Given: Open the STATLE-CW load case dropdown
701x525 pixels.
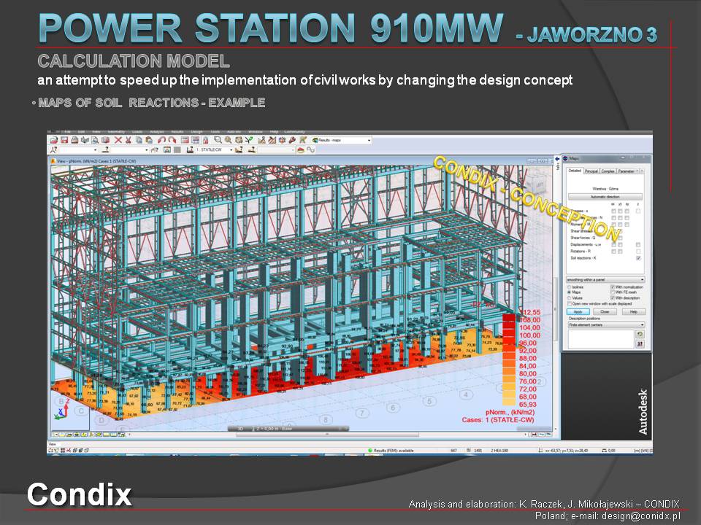Looking at the screenshot, I should click(231, 150).
